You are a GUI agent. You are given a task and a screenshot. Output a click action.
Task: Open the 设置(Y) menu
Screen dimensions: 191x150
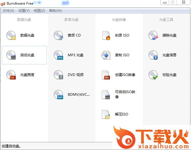click(x=24, y=11)
